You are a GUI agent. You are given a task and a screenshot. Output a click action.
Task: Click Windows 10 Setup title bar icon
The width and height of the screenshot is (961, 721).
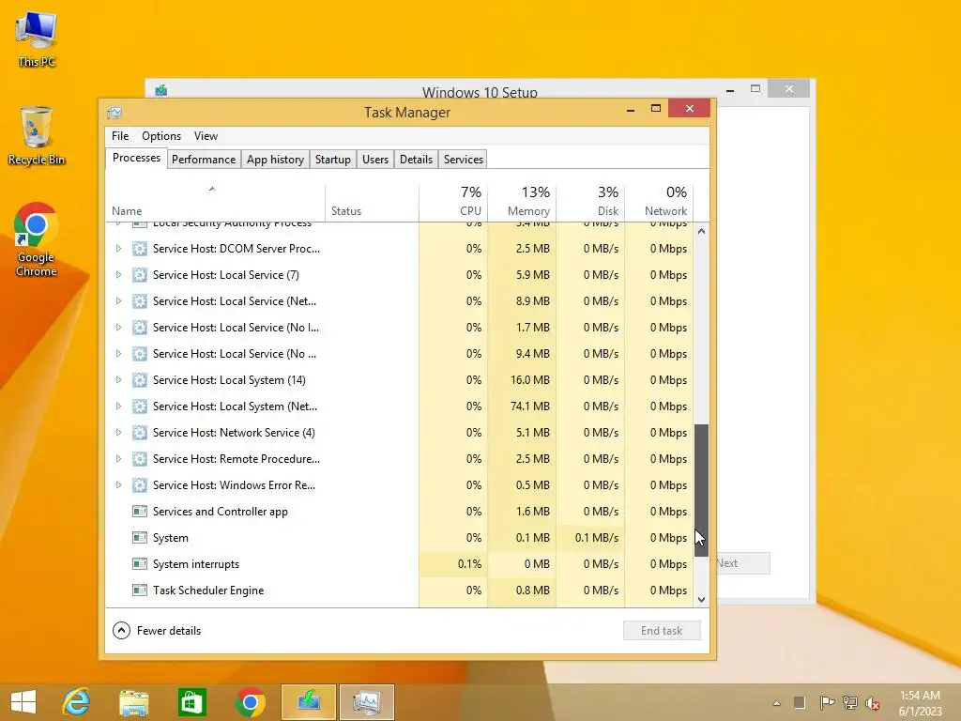pyautogui.click(x=161, y=90)
